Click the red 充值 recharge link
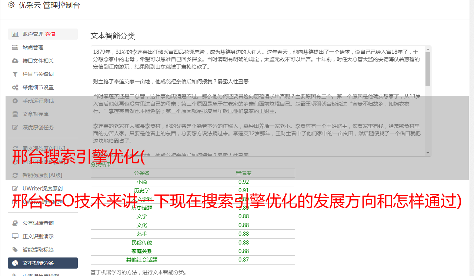This screenshot has width=474, height=276. pos(50,34)
